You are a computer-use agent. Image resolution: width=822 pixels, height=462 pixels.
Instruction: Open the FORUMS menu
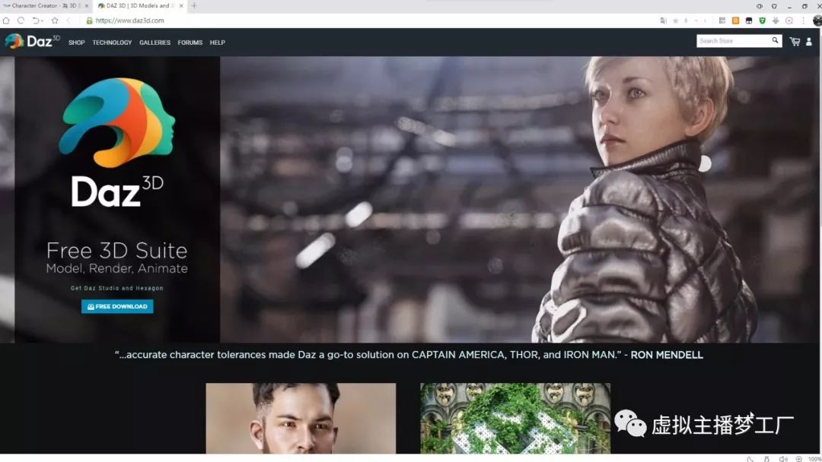click(x=190, y=43)
